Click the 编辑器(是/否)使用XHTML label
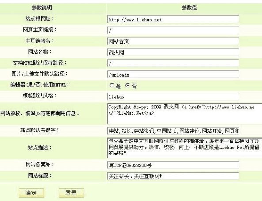 coord(40,85)
